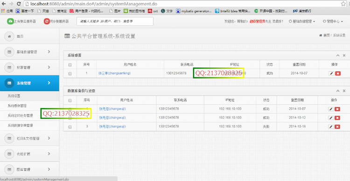Collapse the 数据库备份与还原 panel caret
Screen dimensions: 350x181
pos(338,91)
